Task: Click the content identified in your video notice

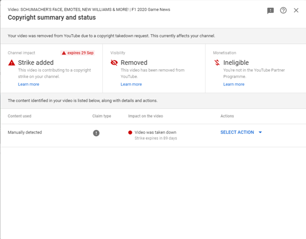Action: [83, 101]
